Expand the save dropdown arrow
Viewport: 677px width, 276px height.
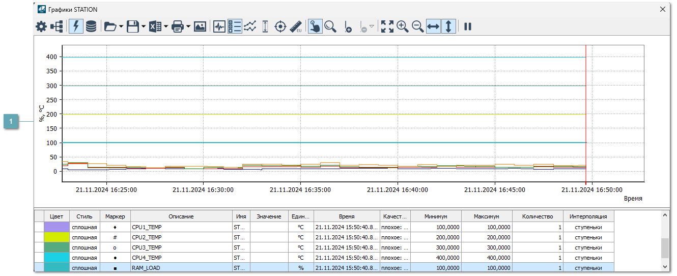(144, 27)
